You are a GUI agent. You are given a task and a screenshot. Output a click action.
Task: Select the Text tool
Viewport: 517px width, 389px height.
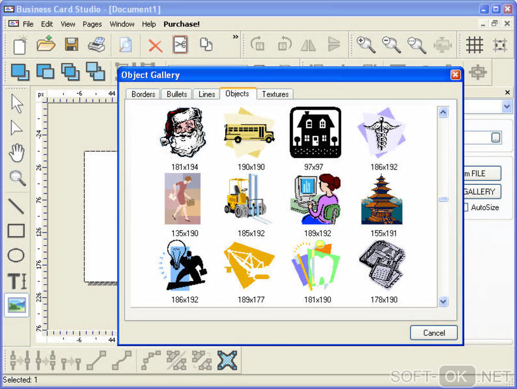click(17, 281)
